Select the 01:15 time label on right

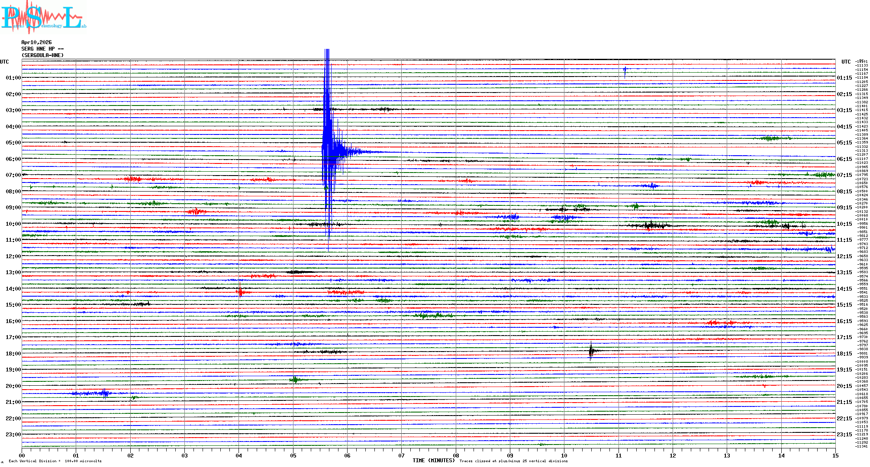coord(844,78)
